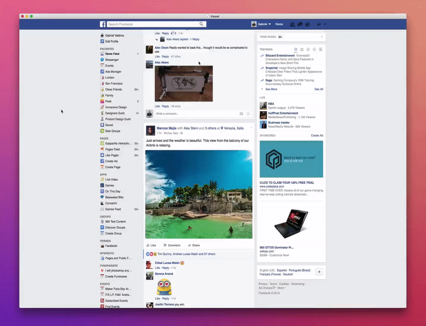
Task: Click MSI laptop ad image
Action: pos(291,224)
